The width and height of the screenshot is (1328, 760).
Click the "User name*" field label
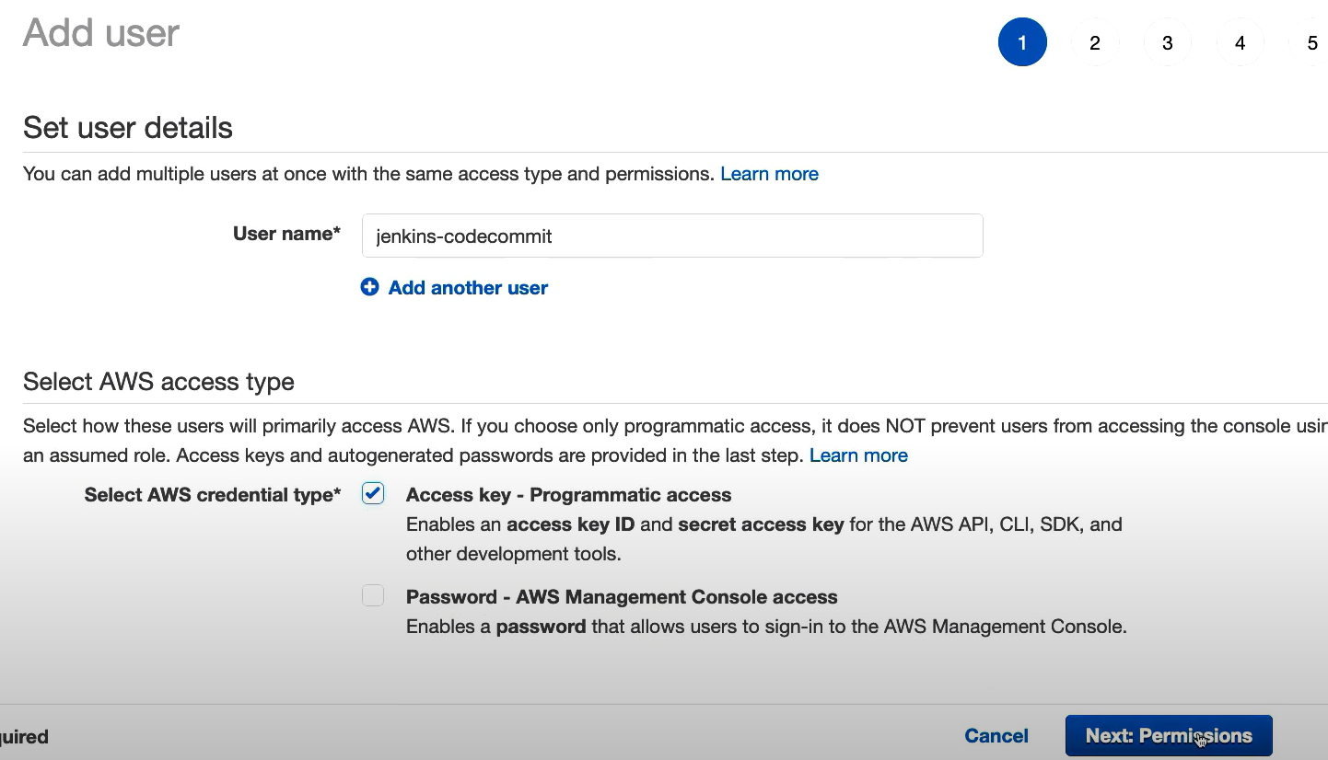point(286,234)
